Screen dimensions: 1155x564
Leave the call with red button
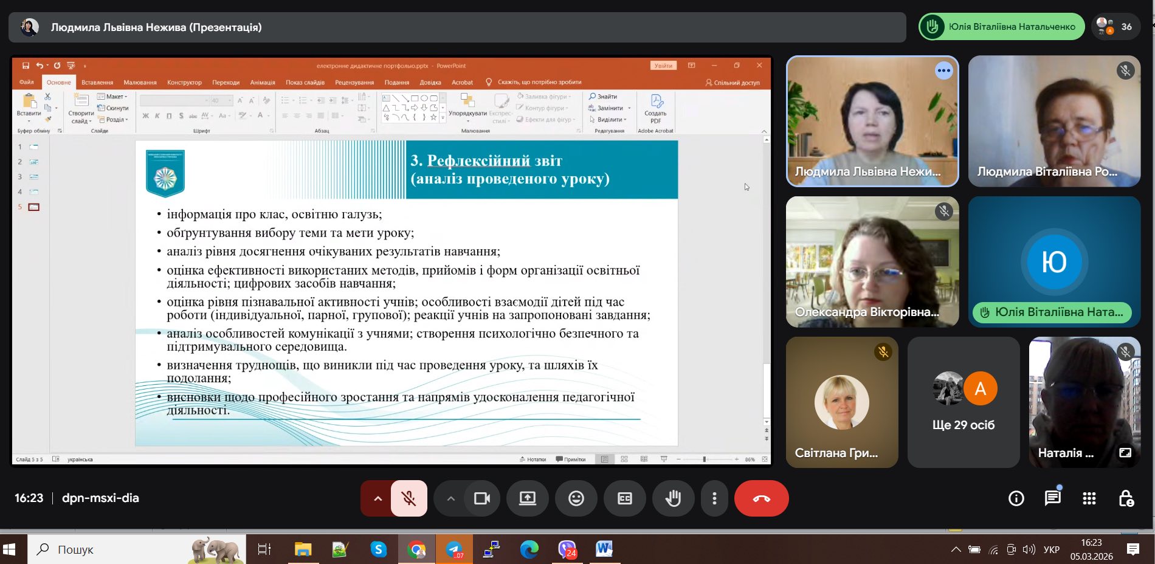[x=761, y=498]
